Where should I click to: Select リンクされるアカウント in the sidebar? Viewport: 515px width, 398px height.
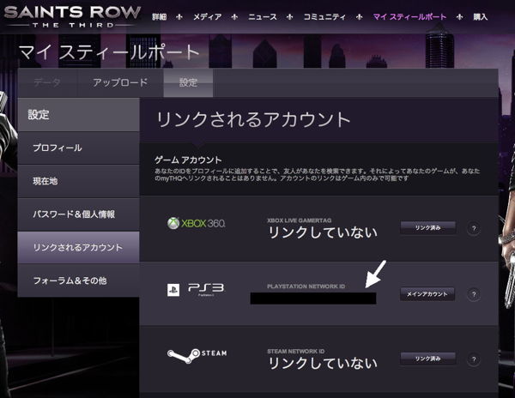click(78, 247)
